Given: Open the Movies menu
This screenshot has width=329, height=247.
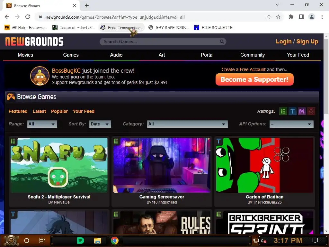Looking at the screenshot, I should pyautogui.click(x=25, y=55).
